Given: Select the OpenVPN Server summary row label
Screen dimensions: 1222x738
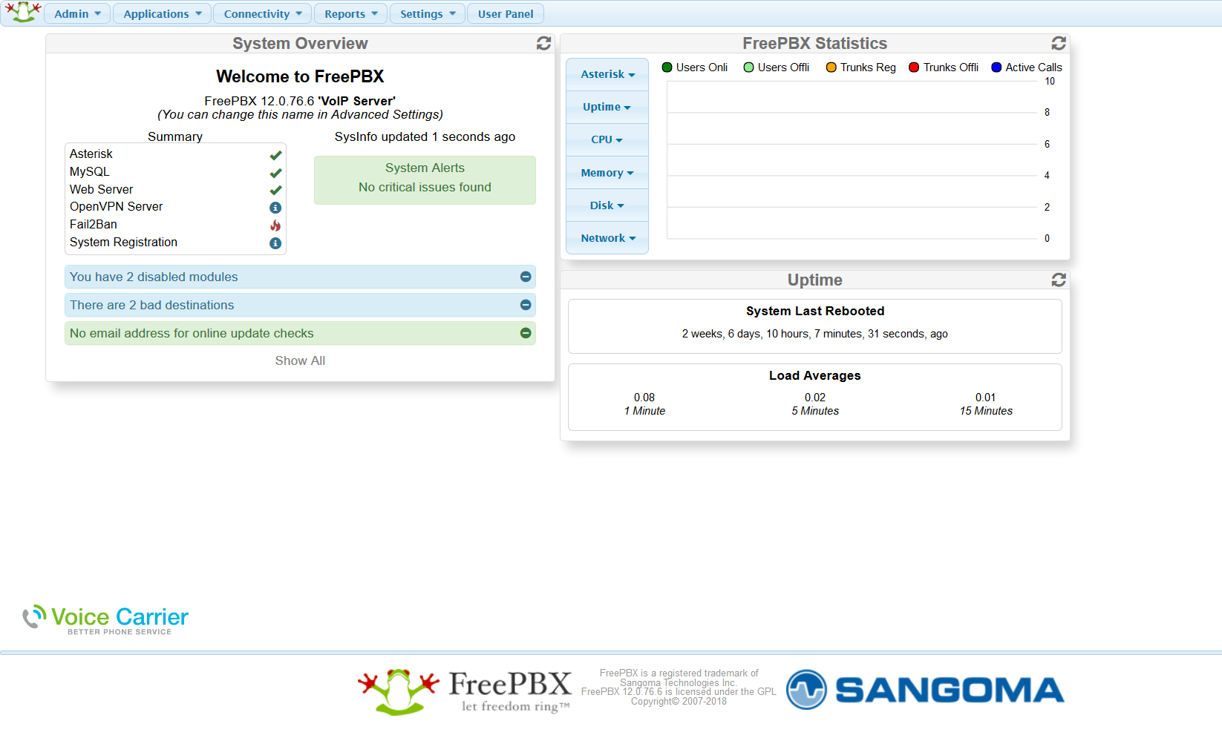Looking at the screenshot, I should click(117, 206).
